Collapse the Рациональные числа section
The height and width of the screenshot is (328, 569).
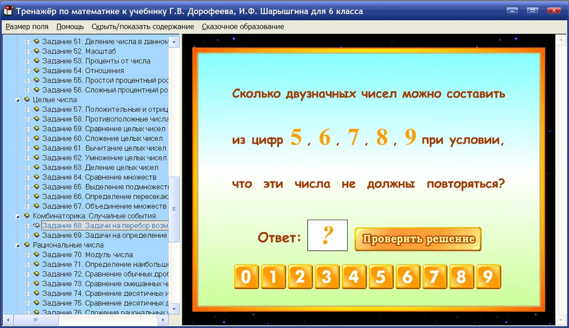17,245
